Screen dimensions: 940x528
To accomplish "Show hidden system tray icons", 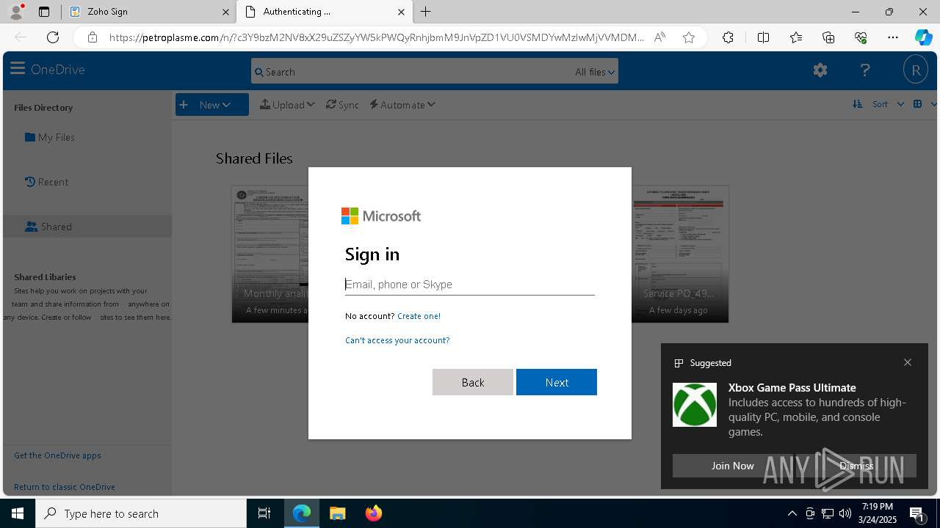I will pyautogui.click(x=792, y=513).
